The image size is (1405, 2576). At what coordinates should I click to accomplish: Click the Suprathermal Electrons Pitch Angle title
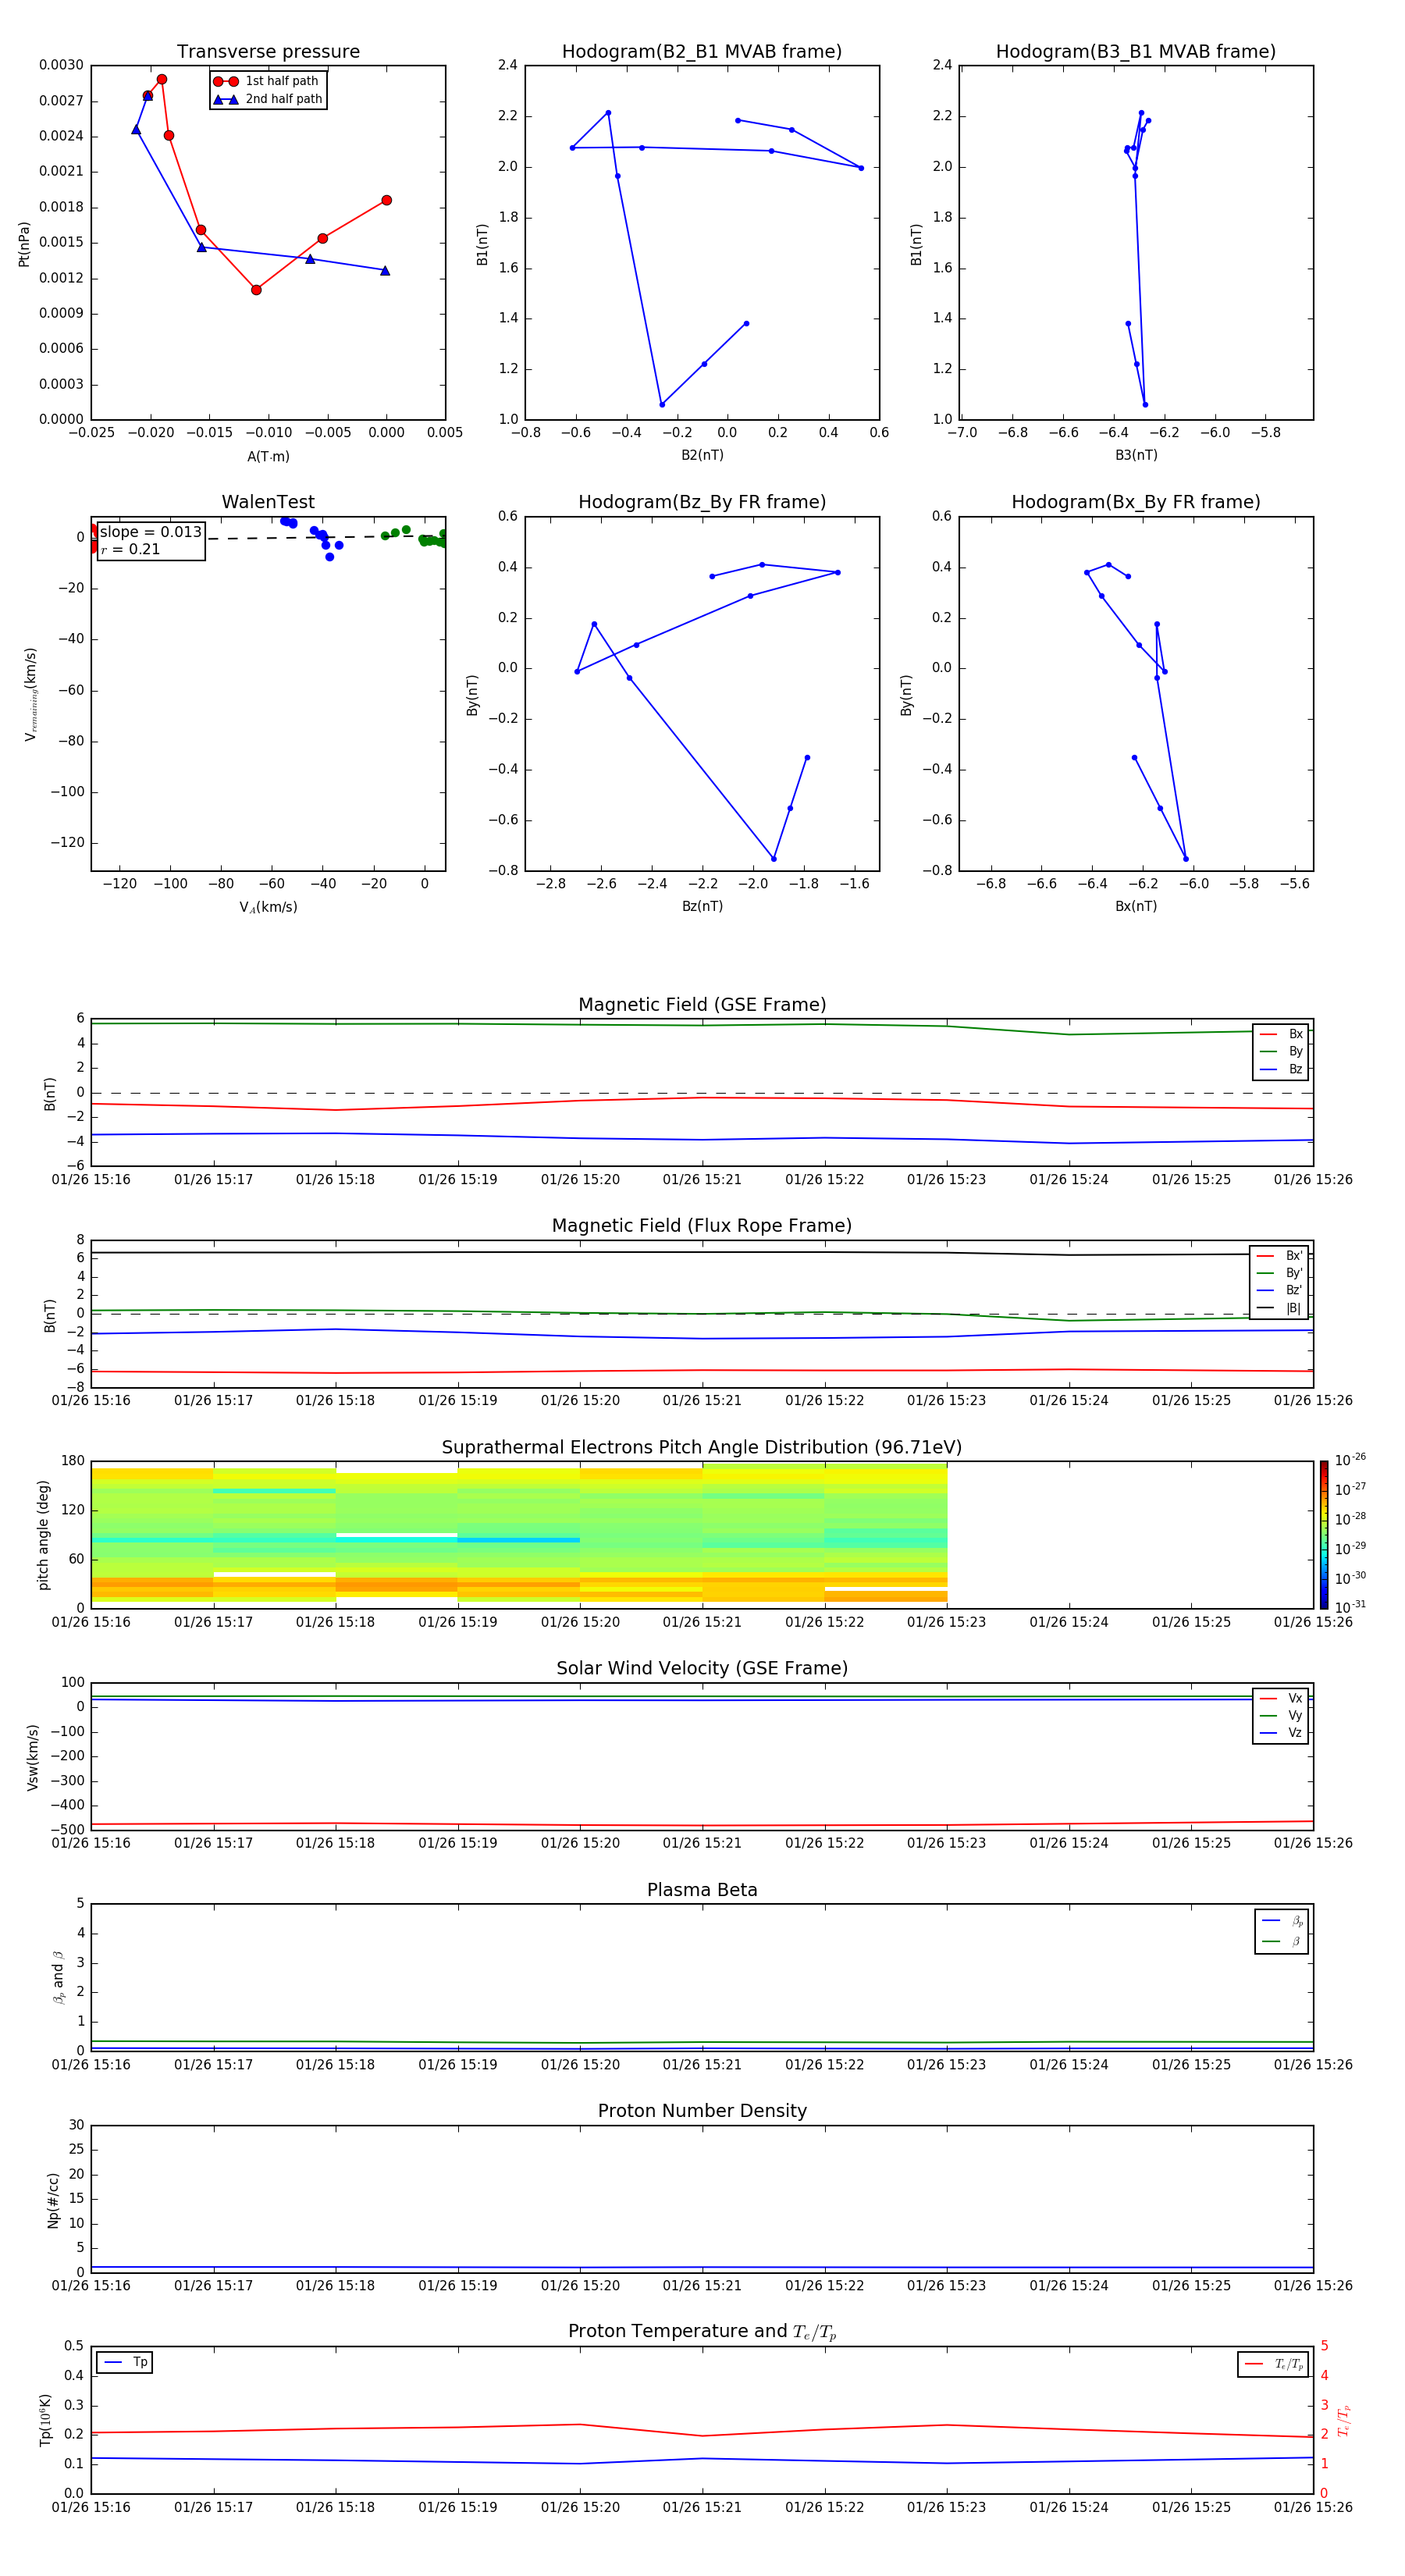(702, 1448)
